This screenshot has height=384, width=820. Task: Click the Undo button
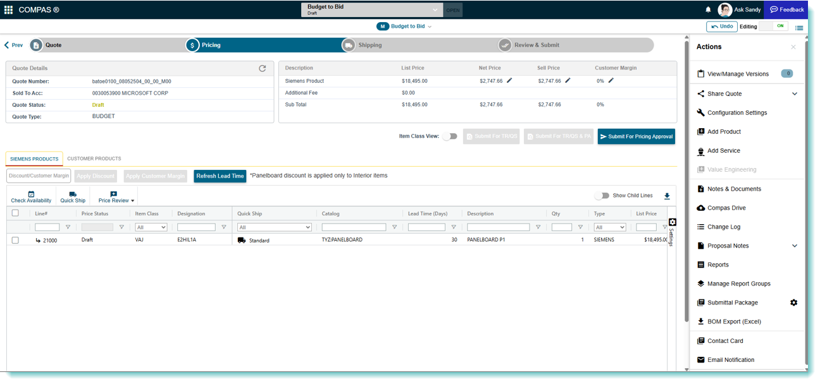(722, 27)
